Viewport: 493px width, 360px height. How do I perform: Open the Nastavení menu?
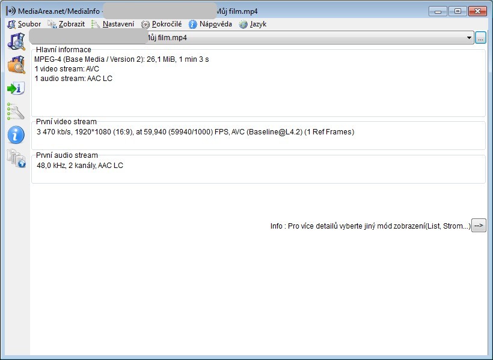click(x=113, y=24)
